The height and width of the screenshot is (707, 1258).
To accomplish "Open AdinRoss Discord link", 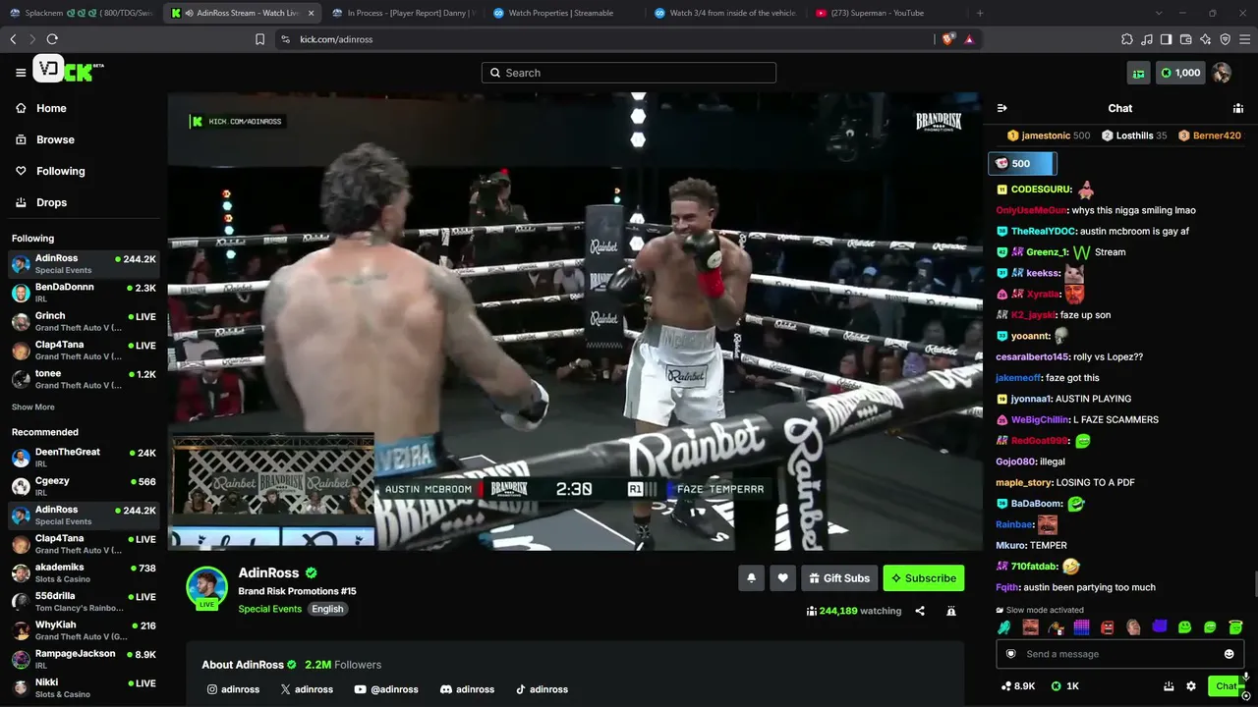I will tap(467, 689).
